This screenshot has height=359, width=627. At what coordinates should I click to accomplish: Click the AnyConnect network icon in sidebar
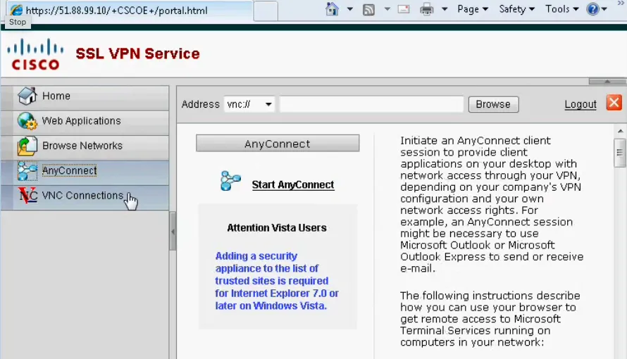pos(27,171)
